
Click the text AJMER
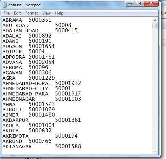click(11, 115)
